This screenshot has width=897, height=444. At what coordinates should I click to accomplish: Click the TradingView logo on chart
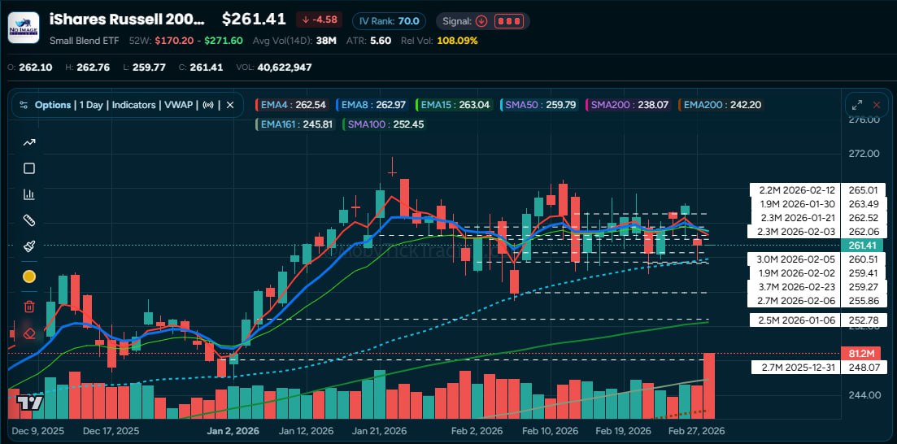(x=30, y=403)
